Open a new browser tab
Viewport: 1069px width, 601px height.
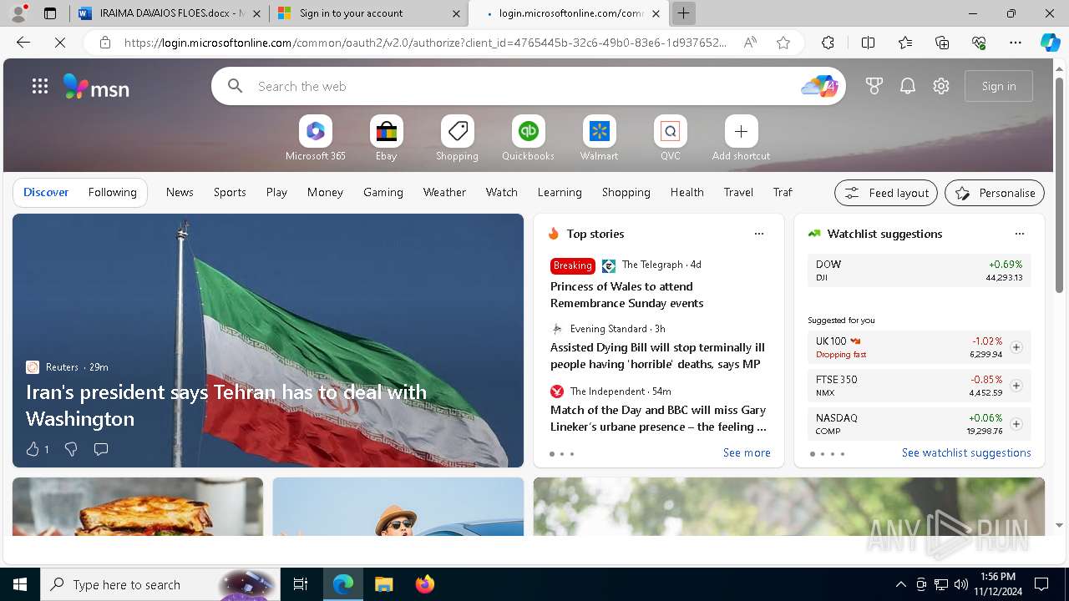tap(684, 13)
